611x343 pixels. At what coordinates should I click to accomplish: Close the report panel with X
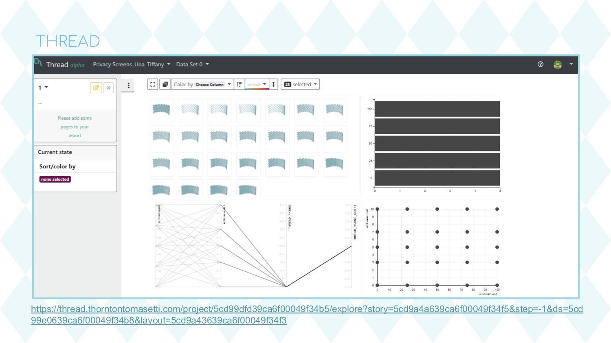pos(109,87)
